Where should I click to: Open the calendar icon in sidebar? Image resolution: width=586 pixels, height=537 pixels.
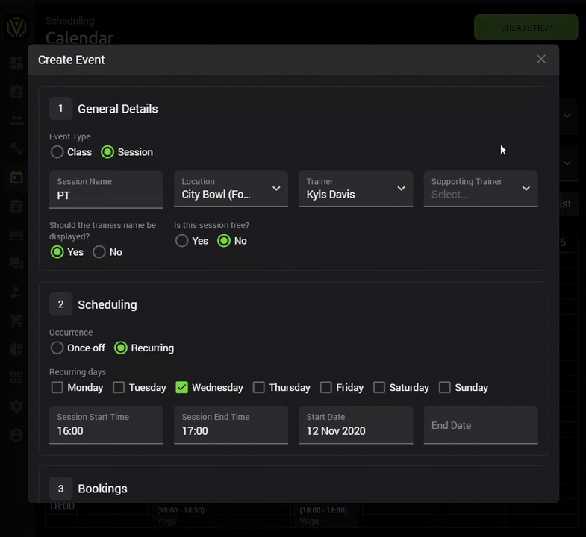[16, 177]
